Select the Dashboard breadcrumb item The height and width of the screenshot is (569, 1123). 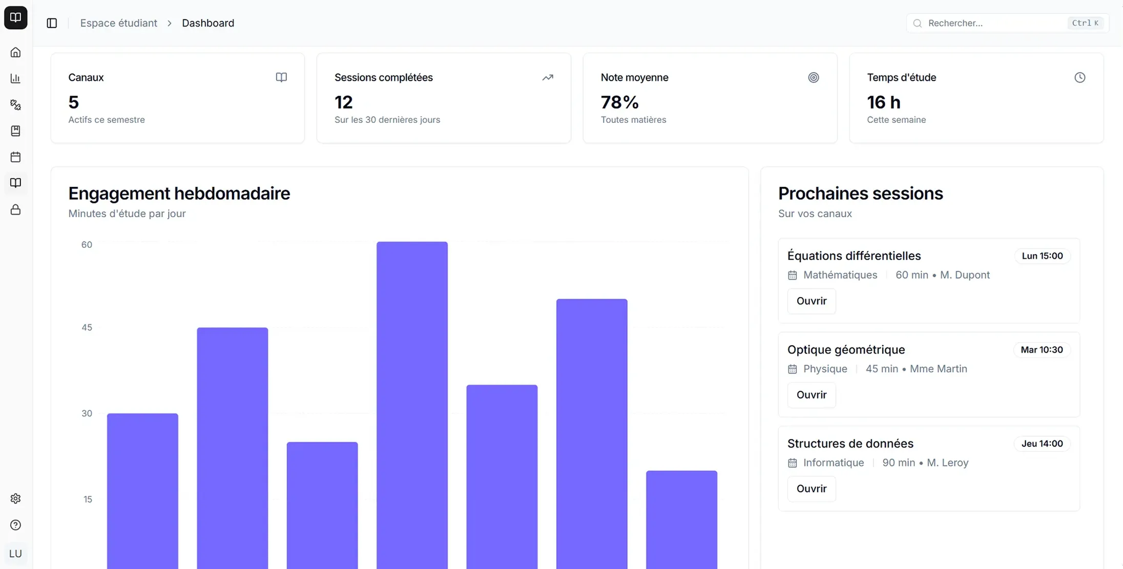[208, 23]
